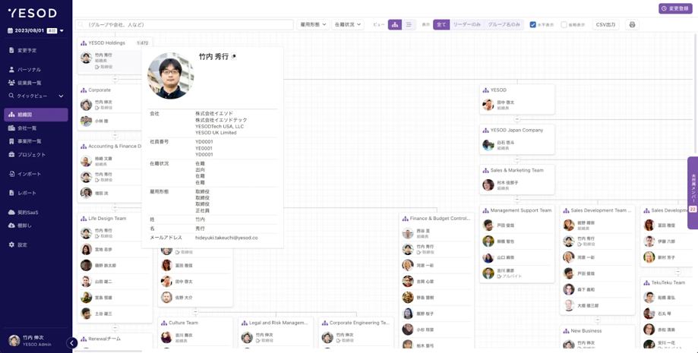Open the Finance & Budget Control group title
This screenshot has width=698, height=353.
click(x=440, y=219)
